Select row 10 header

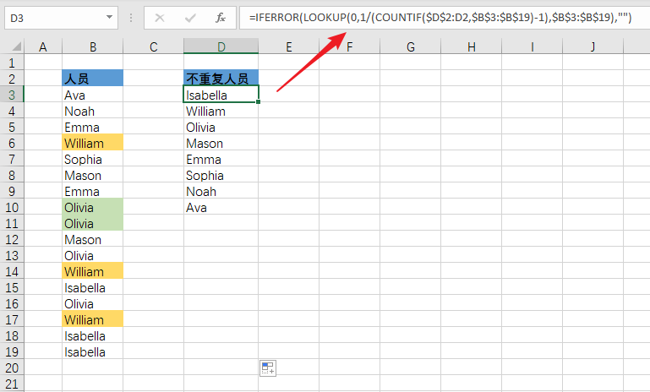point(12,208)
